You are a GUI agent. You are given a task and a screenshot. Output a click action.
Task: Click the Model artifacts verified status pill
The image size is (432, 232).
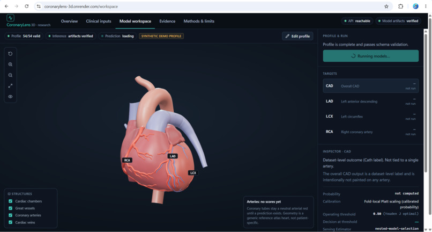pyautogui.click(x=398, y=21)
